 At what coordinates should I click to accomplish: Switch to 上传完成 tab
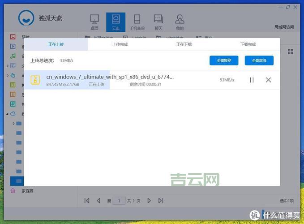120,44
